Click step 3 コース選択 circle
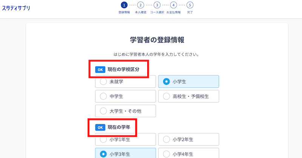 coord(157,5)
